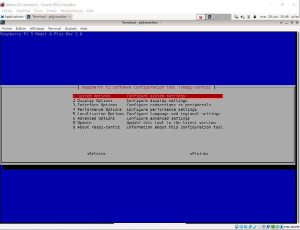Select 5 Localisation Options entry
Screen dimensions: 300x230
147,114
